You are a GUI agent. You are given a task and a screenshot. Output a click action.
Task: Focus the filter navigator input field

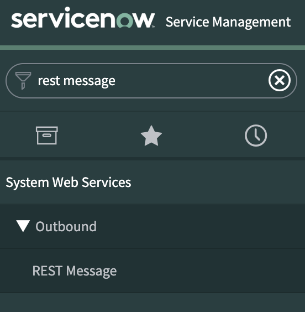click(x=151, y=81)
